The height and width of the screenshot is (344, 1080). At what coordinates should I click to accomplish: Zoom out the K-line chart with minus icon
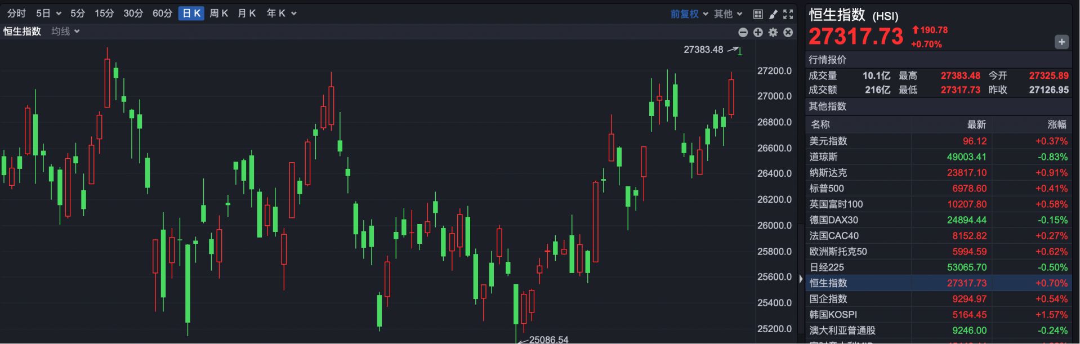pos(743,33)
